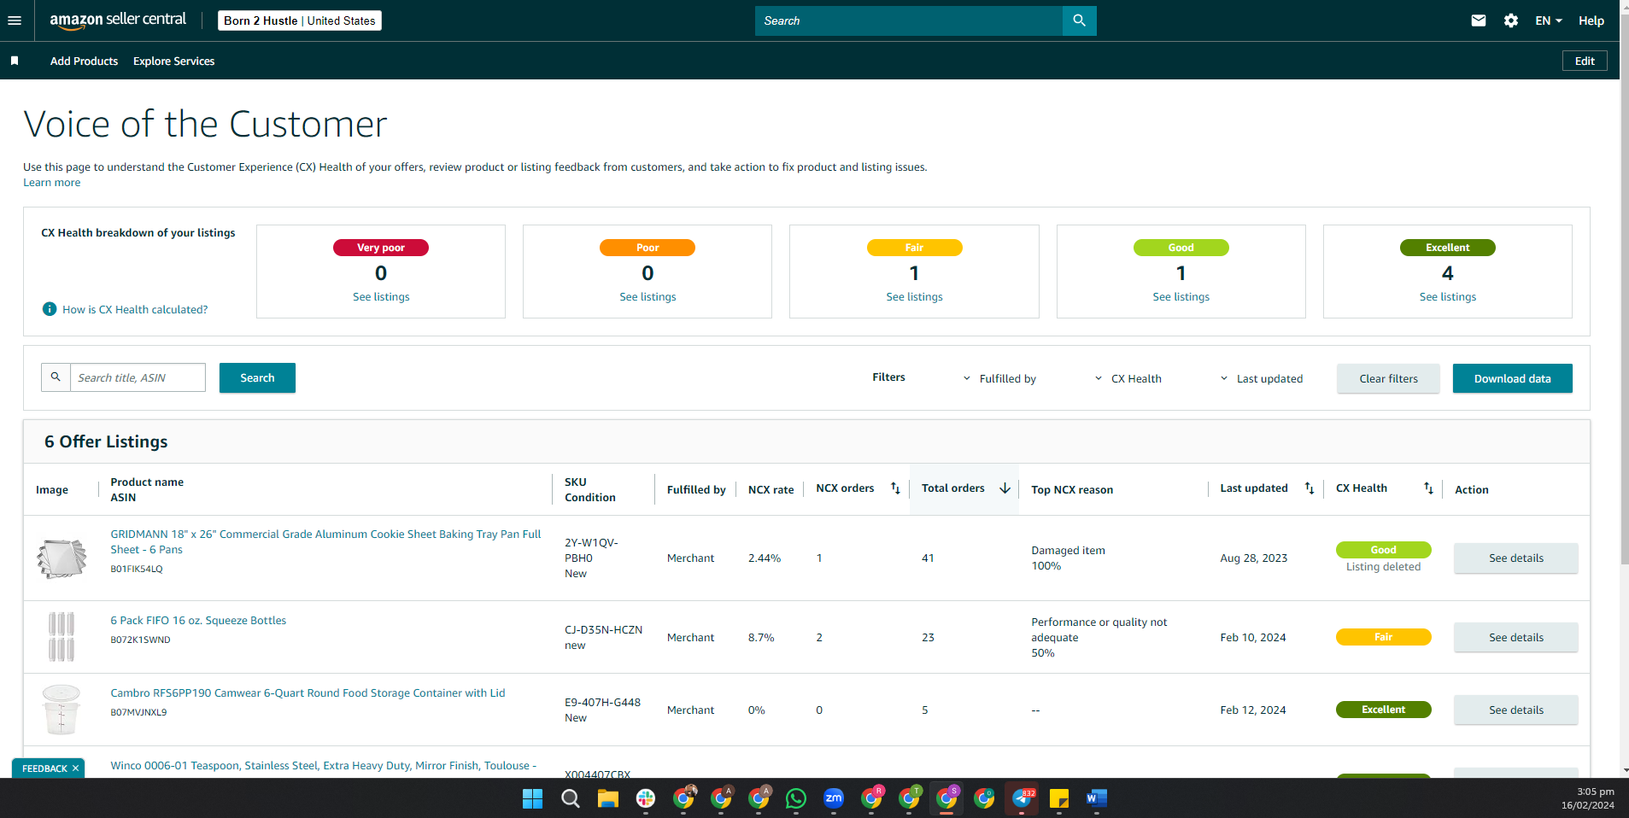The image size is (1629, 818).
Task: Open the FEEDBACK tab
Action: tap(44, 768)
